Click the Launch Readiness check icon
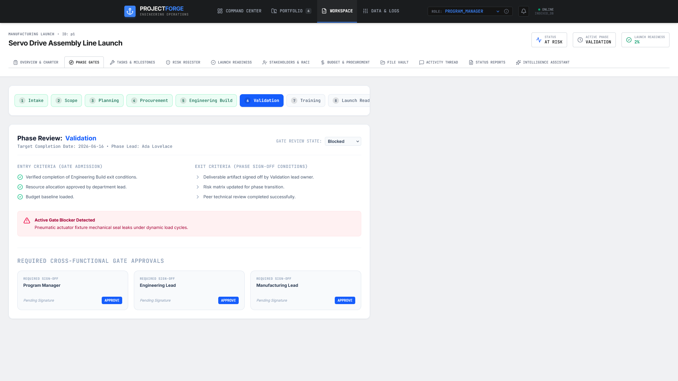The width and height of the screenshot is (678, 381). point(629,40)
